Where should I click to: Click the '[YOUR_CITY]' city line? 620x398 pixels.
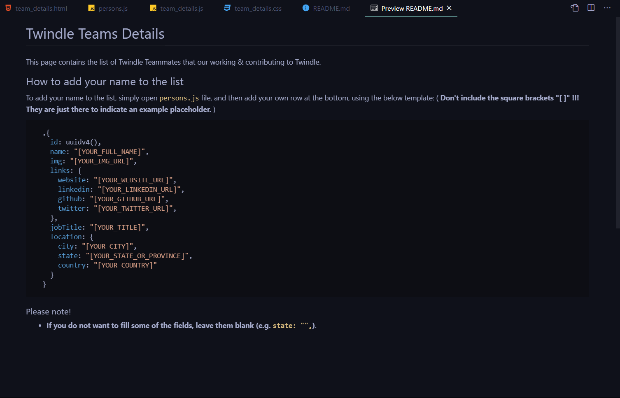click(97, 246)
